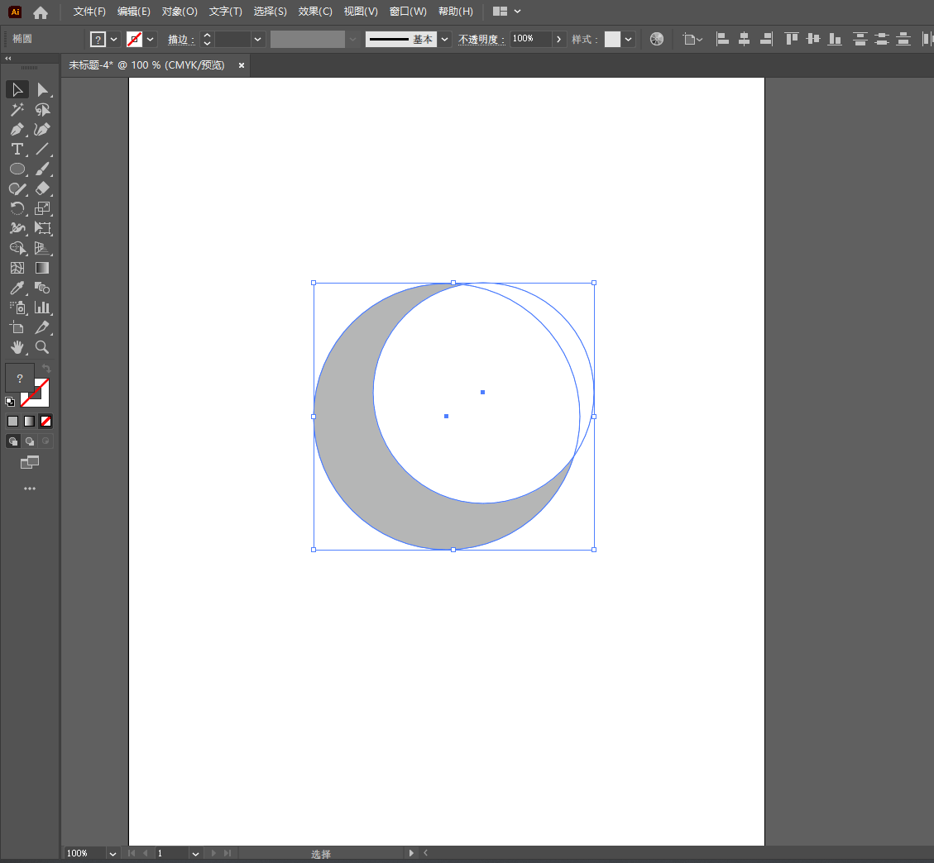The image size is (934, 863).
Task: Open Recolor Artwork color wheel
Action: point(656,40)
